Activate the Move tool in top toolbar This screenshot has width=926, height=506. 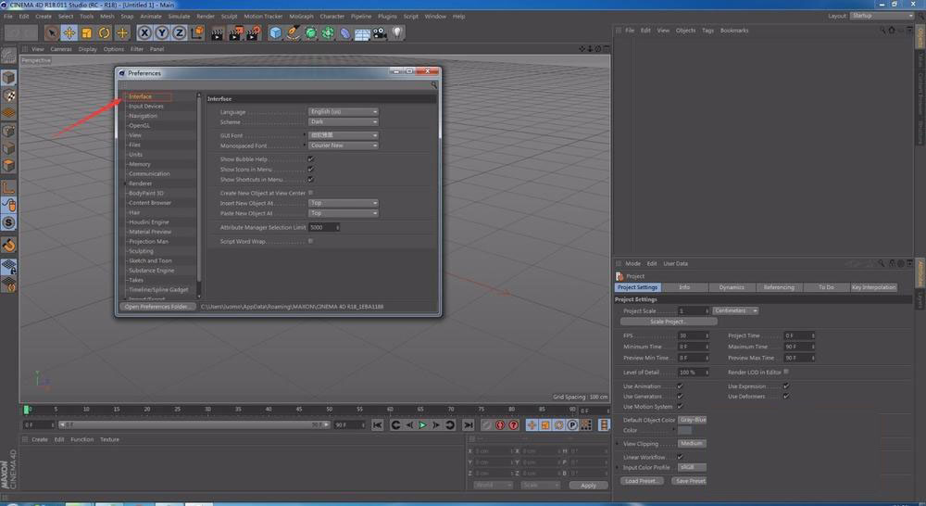[x=69, y=33]
